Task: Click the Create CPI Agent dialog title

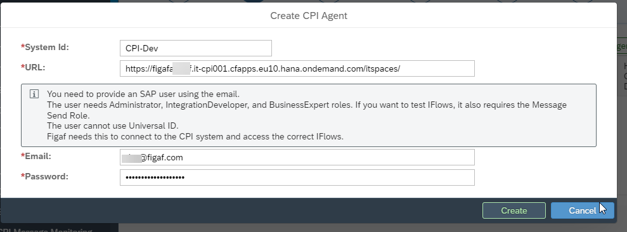Action: click(x=309, y=16)
